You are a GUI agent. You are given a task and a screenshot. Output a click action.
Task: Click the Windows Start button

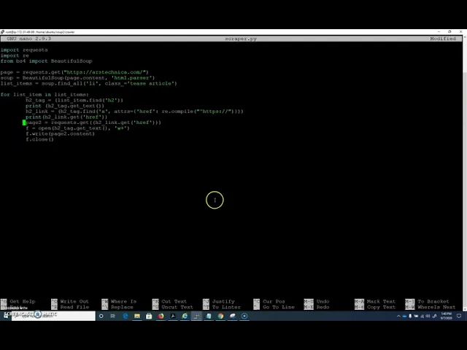[6, 316]
